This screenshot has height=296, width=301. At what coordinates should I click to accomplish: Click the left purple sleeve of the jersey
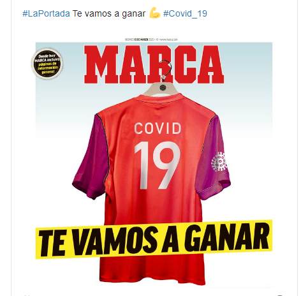[91, 156]
